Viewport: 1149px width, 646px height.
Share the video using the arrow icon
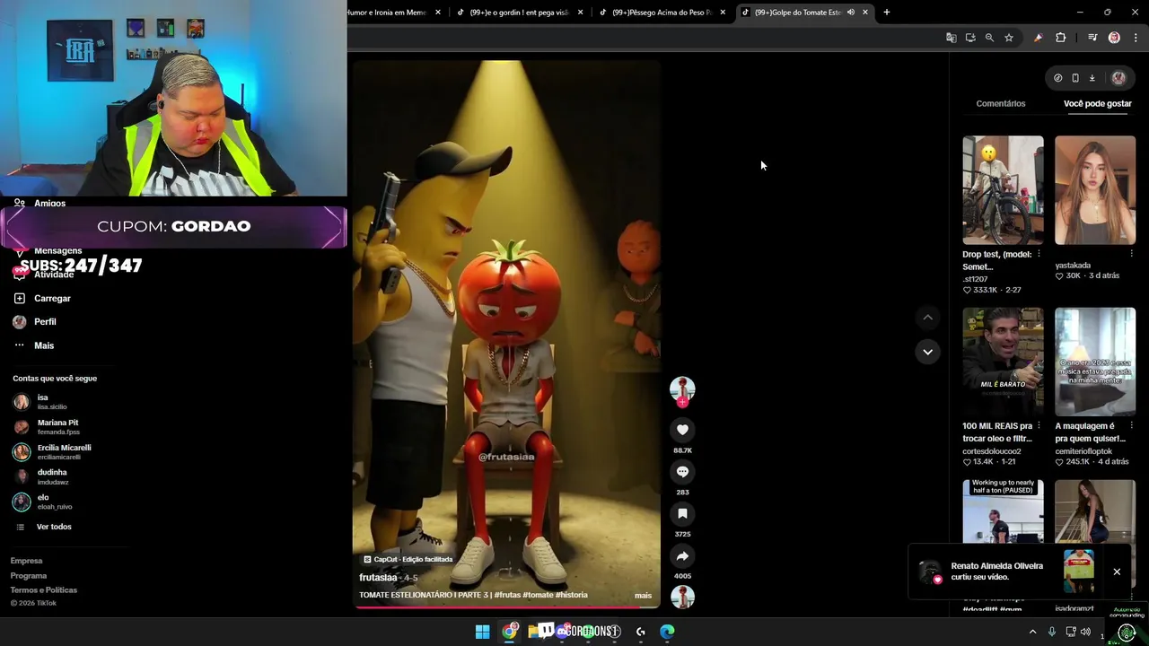click(682, 556)
